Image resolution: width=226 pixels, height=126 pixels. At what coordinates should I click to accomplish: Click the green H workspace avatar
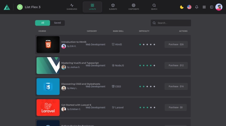coord(20,7)
